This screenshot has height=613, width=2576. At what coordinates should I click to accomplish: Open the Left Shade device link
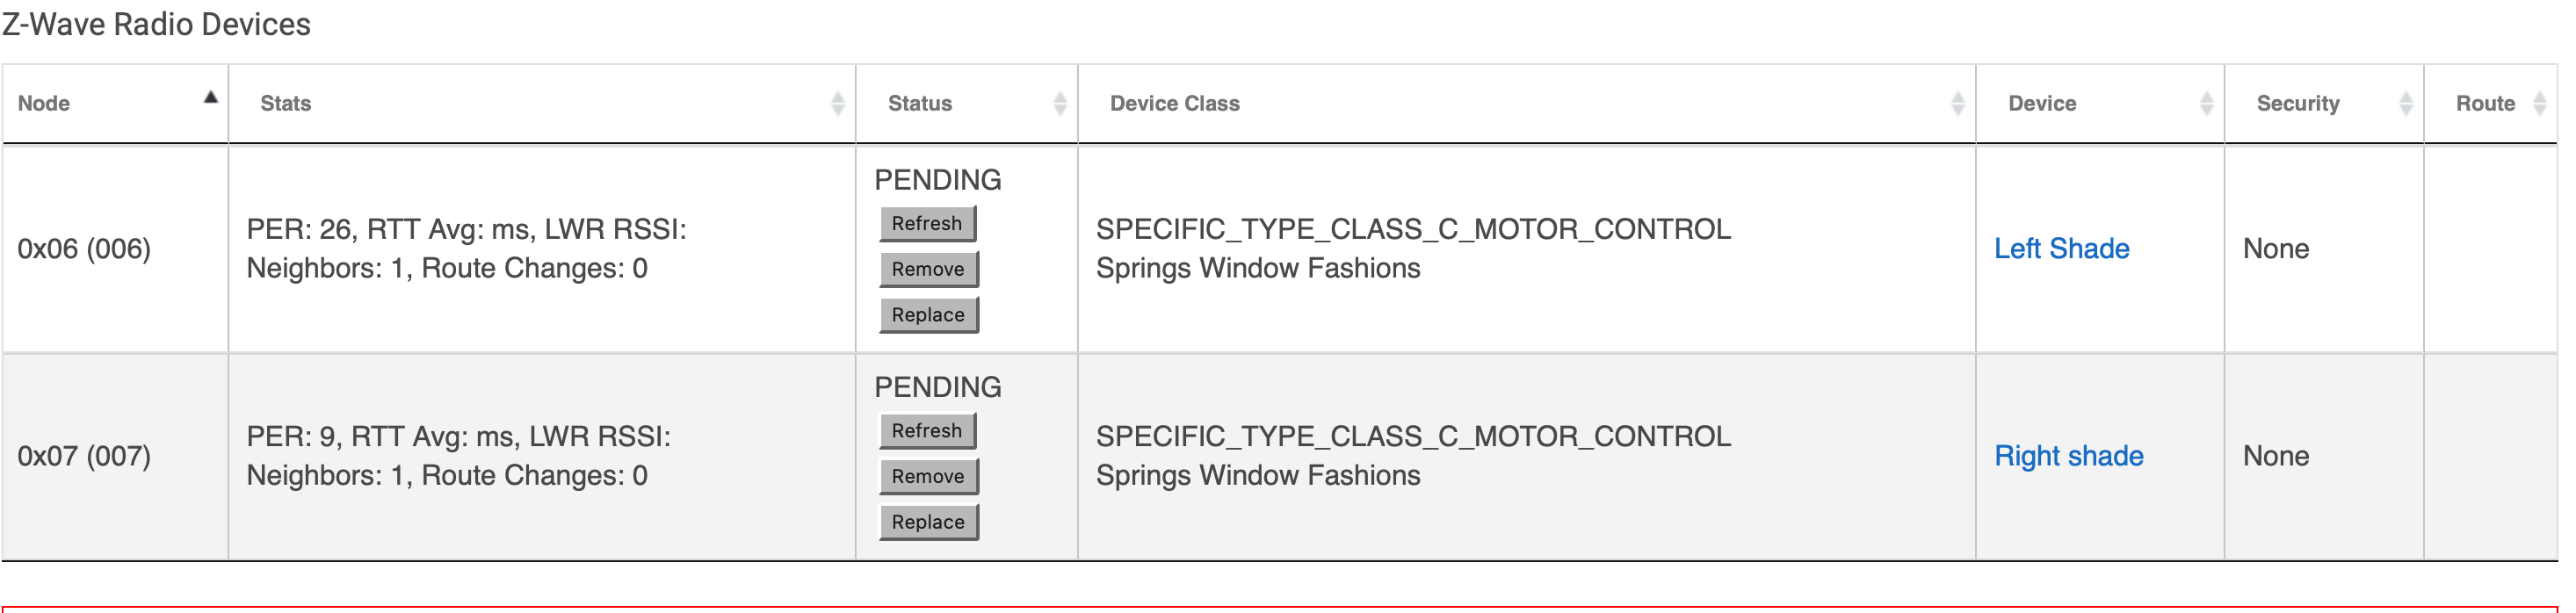(x=2061, y=249)
